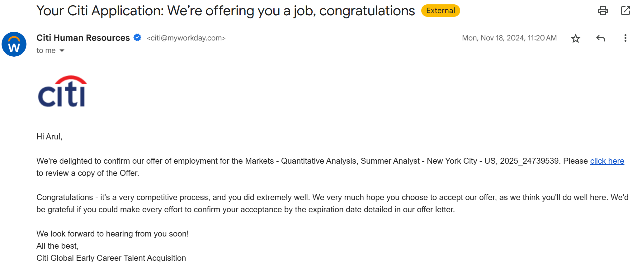The width and height of the screenshot is (637, 267).
Task: Click the yellow External label
Action: (440, 11)
